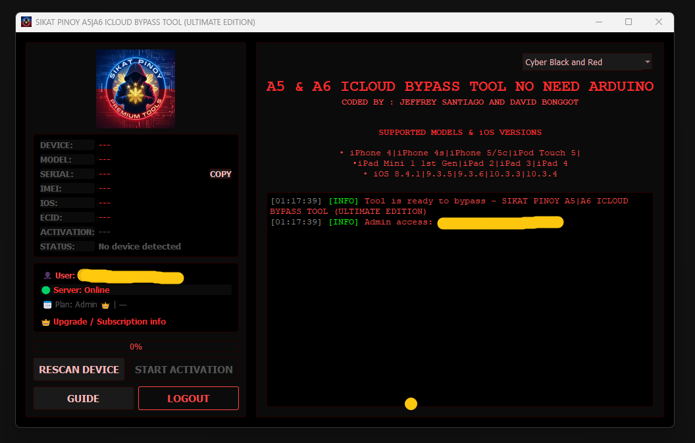Minimize the bypass tool window
Image resolution: width=695 pixels, height=443 pixels.
coord(599,22)
